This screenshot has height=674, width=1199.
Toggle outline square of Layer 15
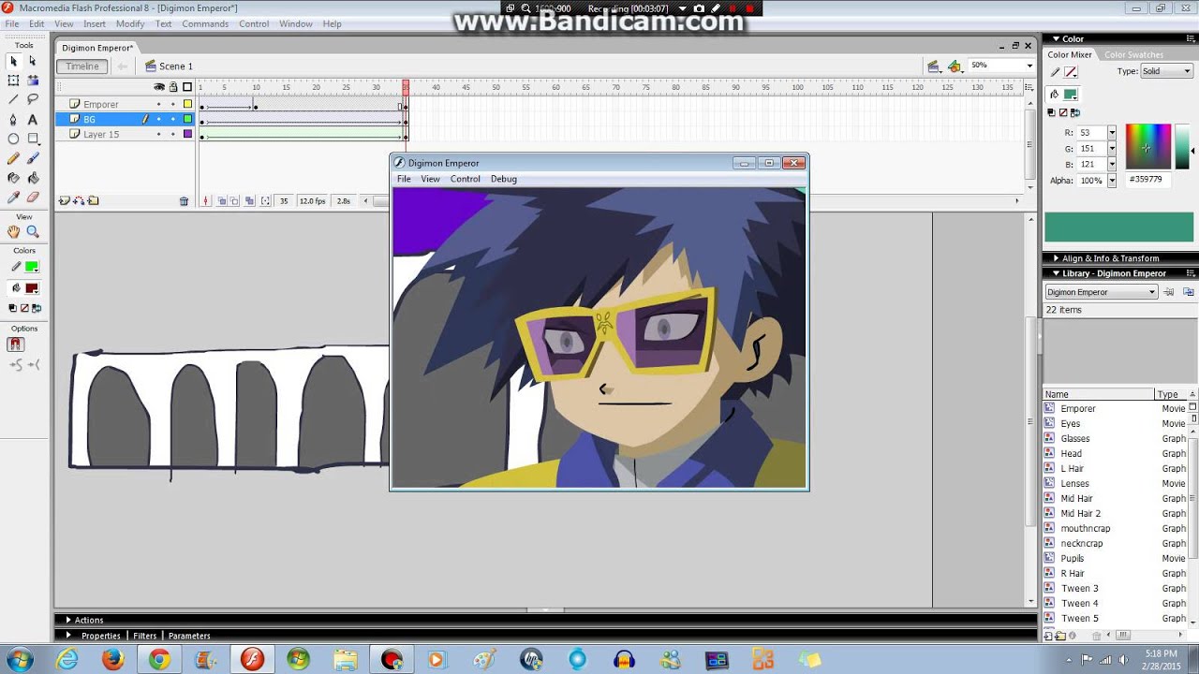187,135
